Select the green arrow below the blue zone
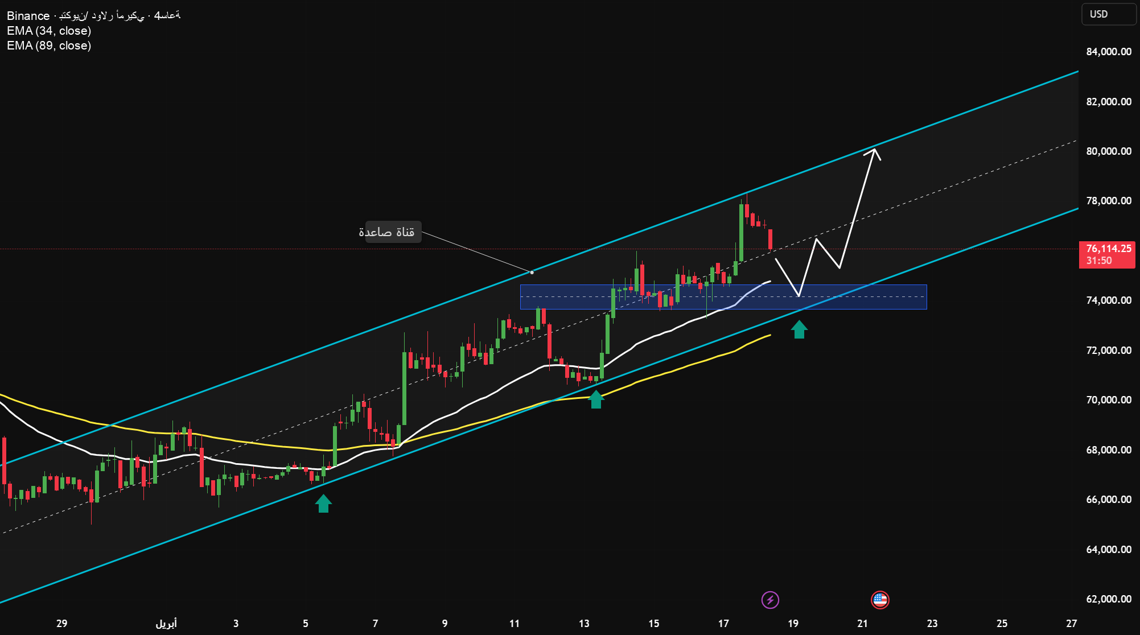This screenshot has height=635, width=1140. click(x=799, y=329)
